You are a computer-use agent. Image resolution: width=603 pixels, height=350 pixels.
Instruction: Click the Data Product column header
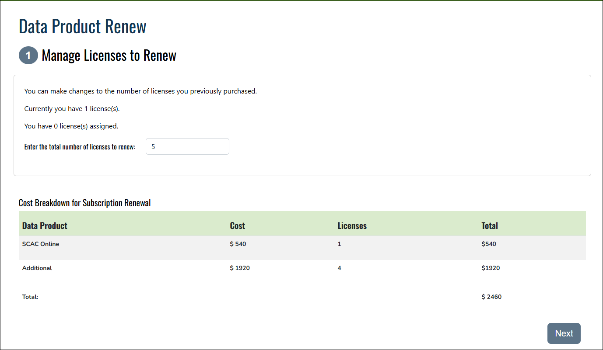tap(45, 226)
